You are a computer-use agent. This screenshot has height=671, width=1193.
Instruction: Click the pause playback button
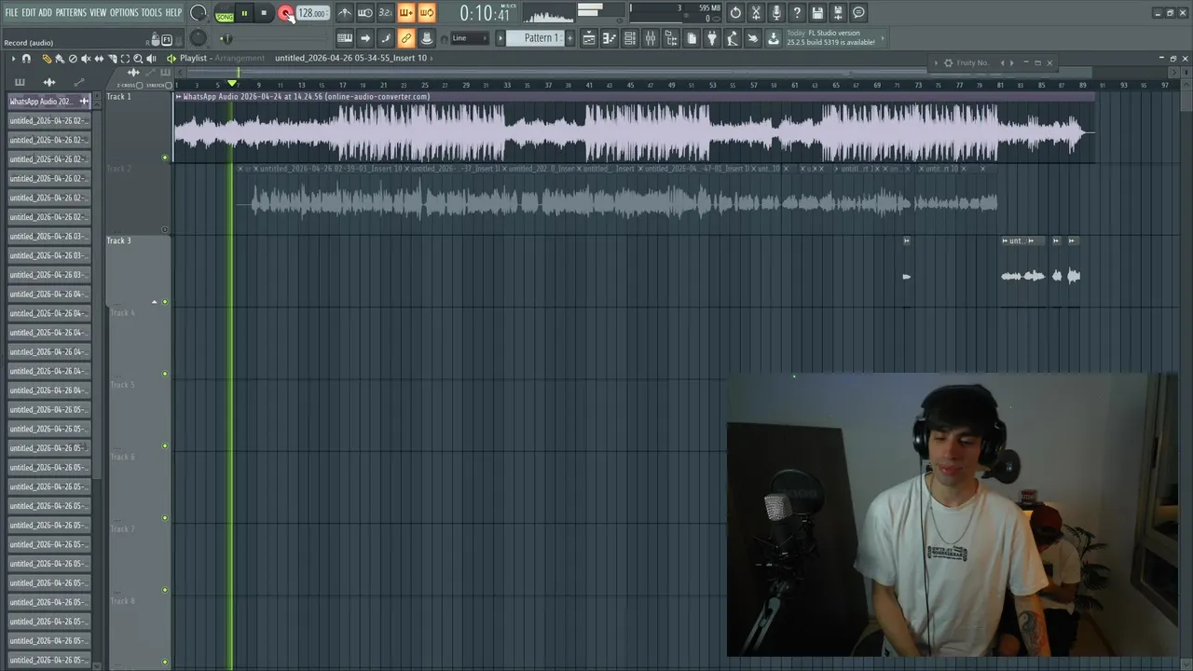tap(244, 13)
